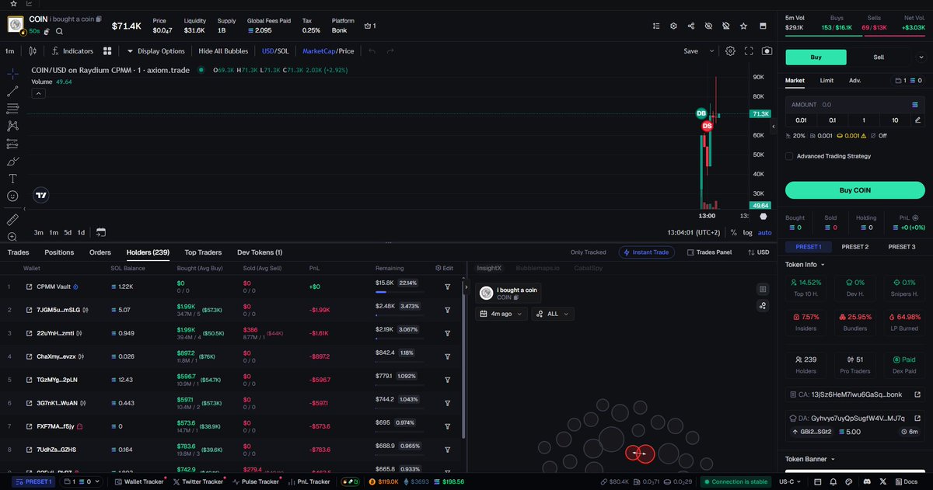Edit quick amount presets with pencil icon

(x=918, y=120)
